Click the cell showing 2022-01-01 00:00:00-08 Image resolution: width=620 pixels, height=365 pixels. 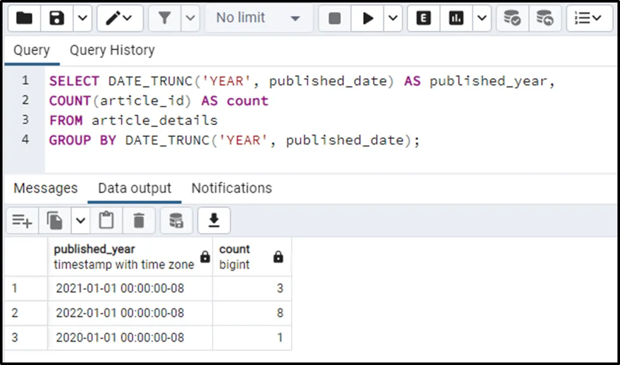(120, 313)
